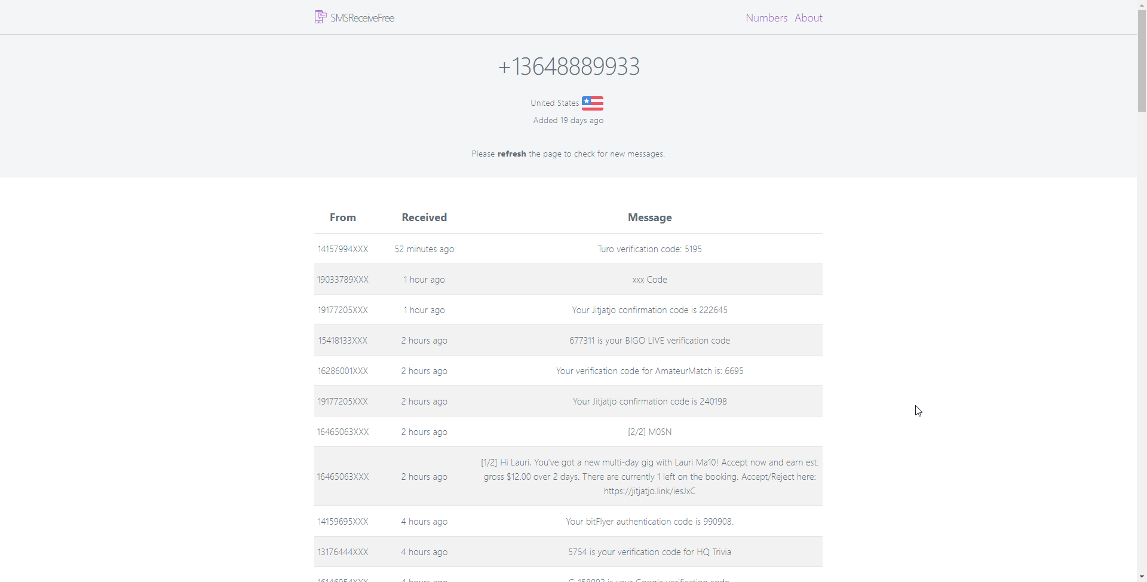The height and width of the screenshot is (582, 1147).
Task: Open the About page
Action: 809,17
